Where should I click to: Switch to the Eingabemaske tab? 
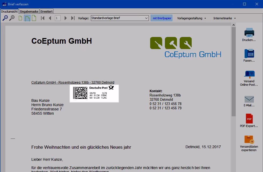(x=29, y=12)
